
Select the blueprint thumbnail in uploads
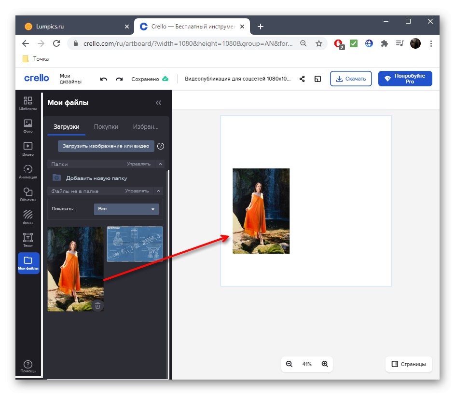click(x=135, y=244)
